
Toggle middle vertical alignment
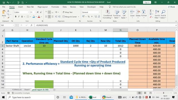click(x=49, y=12)
